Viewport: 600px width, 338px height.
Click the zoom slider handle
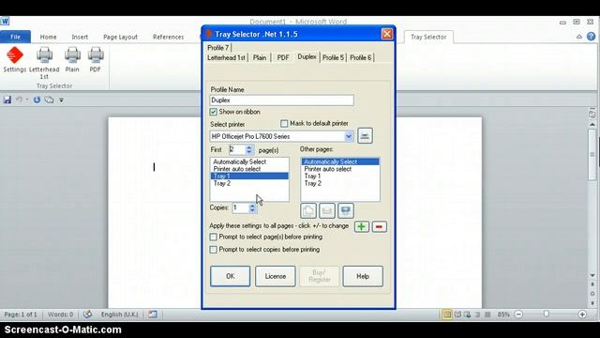547,315
